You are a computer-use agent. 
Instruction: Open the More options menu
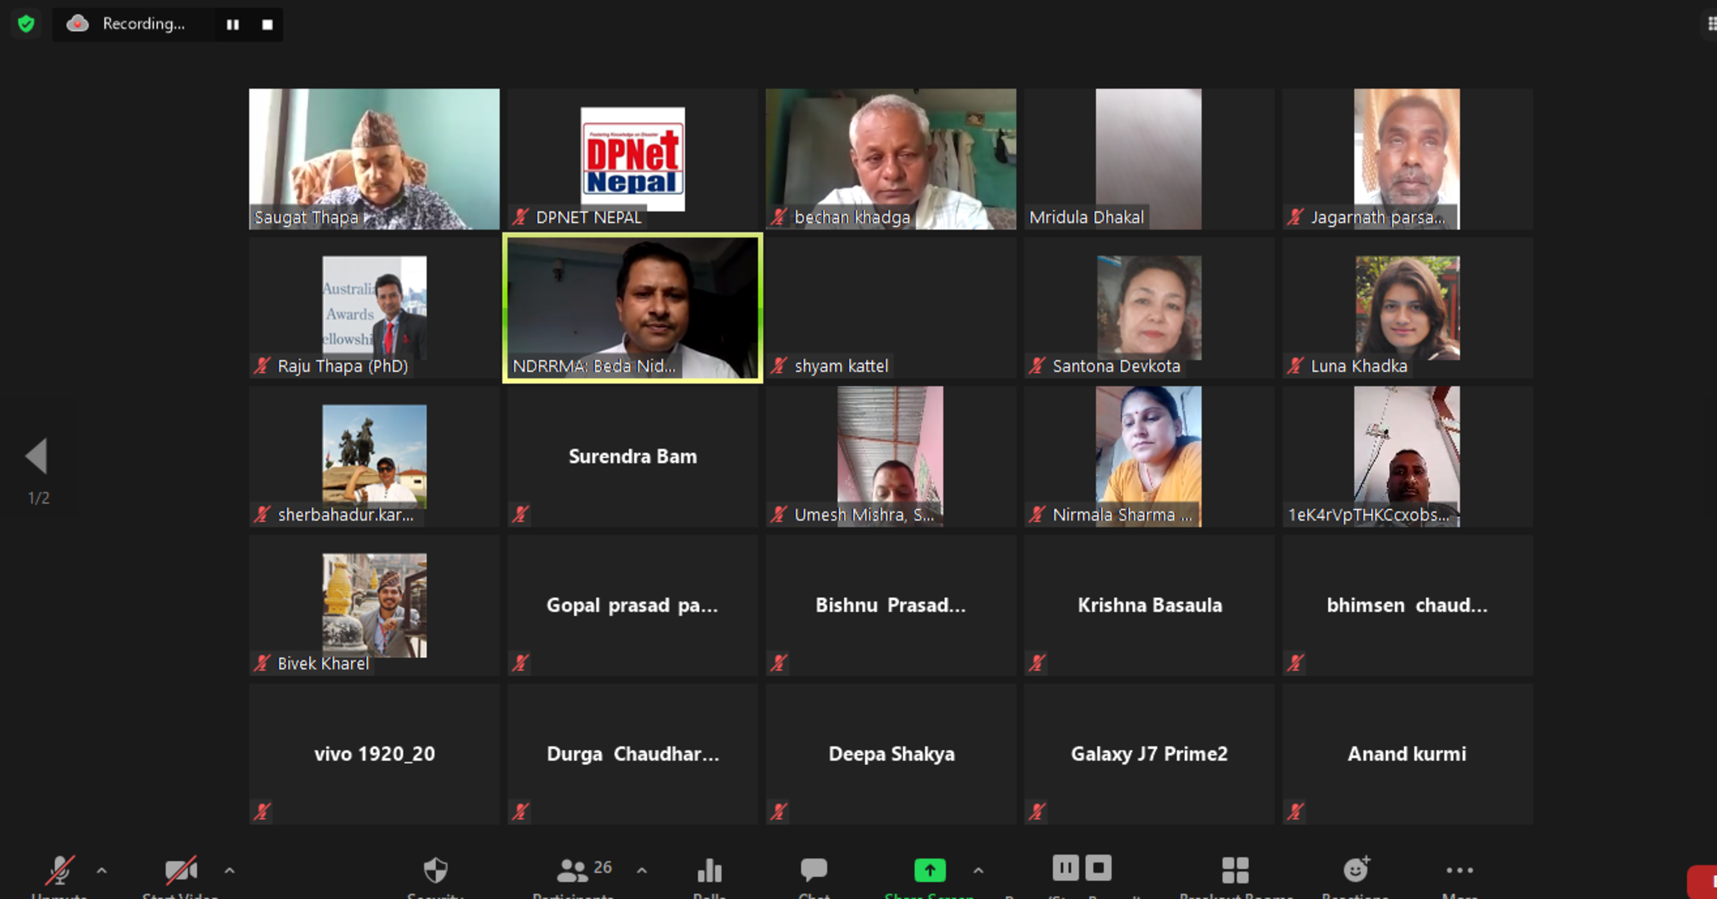[x=1460, y=870]
